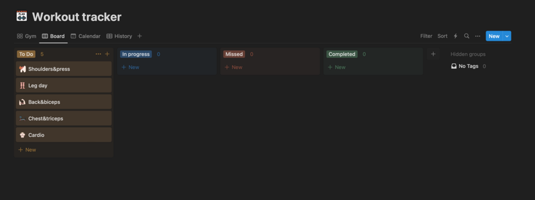
Task: Click the Leg day legs icon
Action: 22,85
